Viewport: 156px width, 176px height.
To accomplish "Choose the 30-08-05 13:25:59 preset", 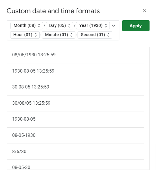I will (76, 87).
